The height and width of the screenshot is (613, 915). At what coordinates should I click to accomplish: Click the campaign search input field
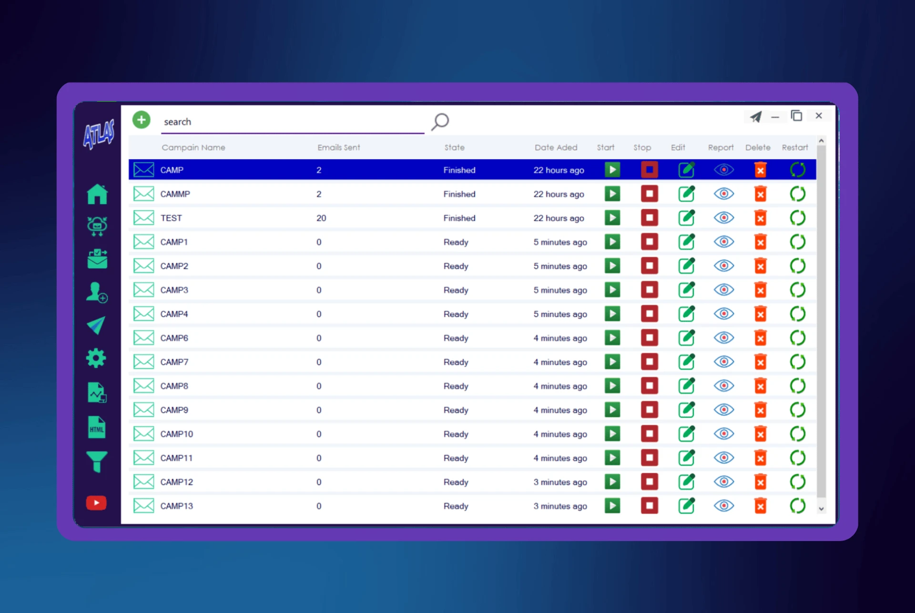(x=292, y=122)
